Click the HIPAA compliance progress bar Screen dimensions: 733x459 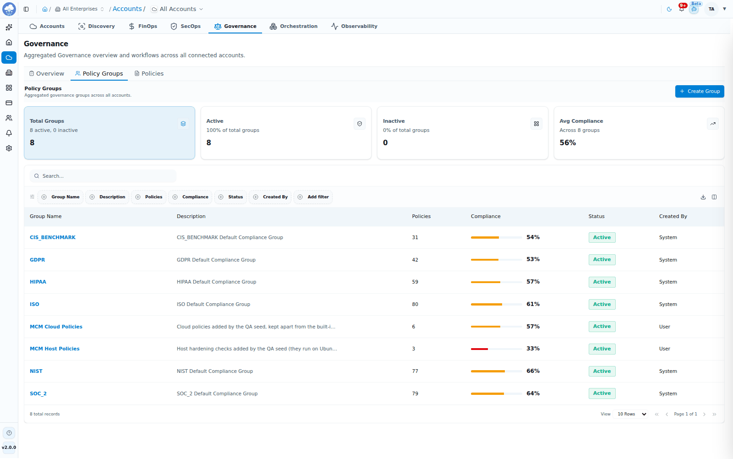click(497, 282)
